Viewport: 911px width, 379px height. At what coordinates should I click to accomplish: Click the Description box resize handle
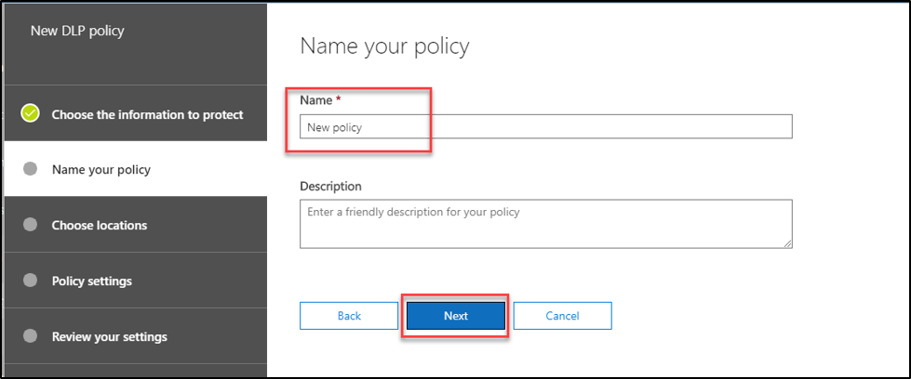click(787, 243)
